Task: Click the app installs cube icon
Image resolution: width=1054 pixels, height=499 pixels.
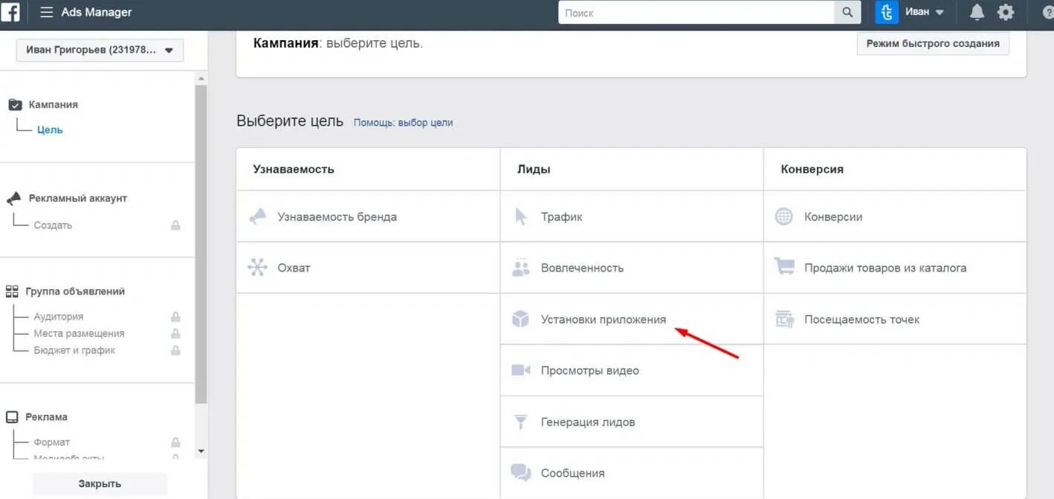Action: pyautogui.click(x=521, y=319)
